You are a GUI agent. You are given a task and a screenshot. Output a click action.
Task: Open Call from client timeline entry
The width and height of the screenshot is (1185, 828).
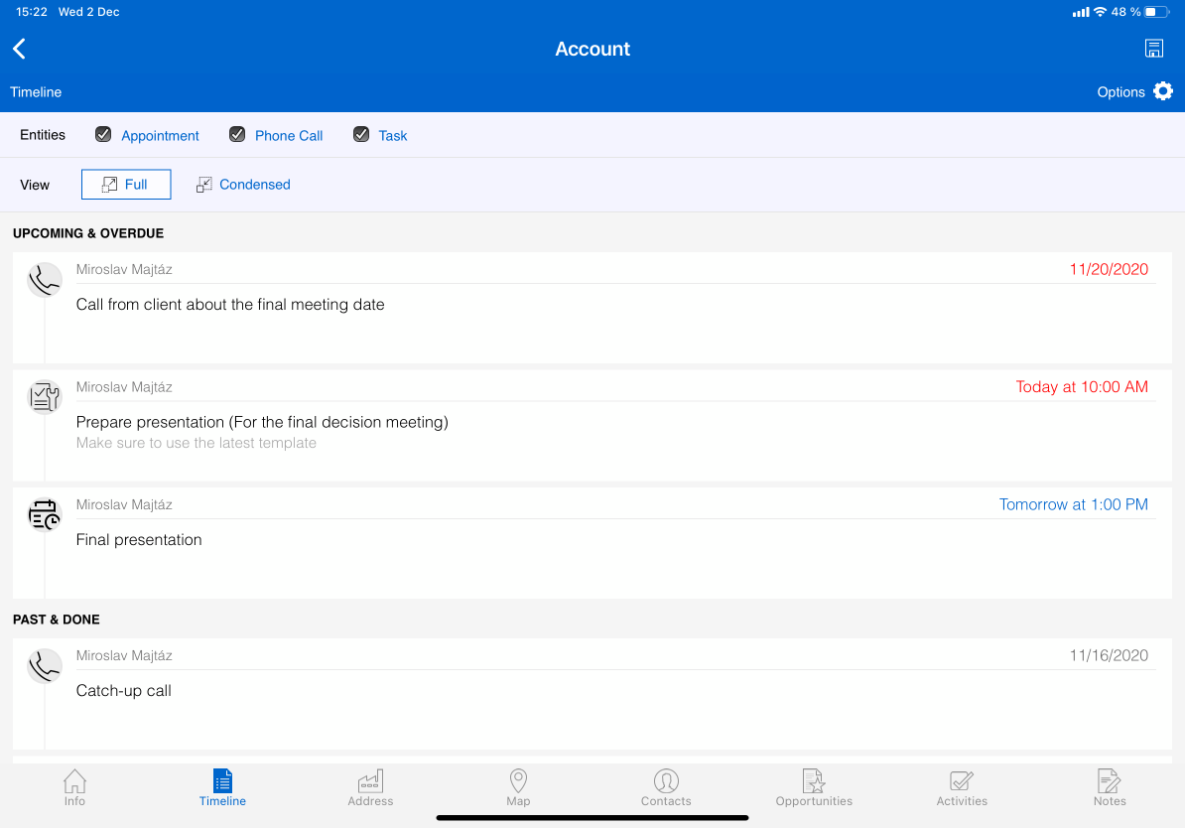click(230, 305)
